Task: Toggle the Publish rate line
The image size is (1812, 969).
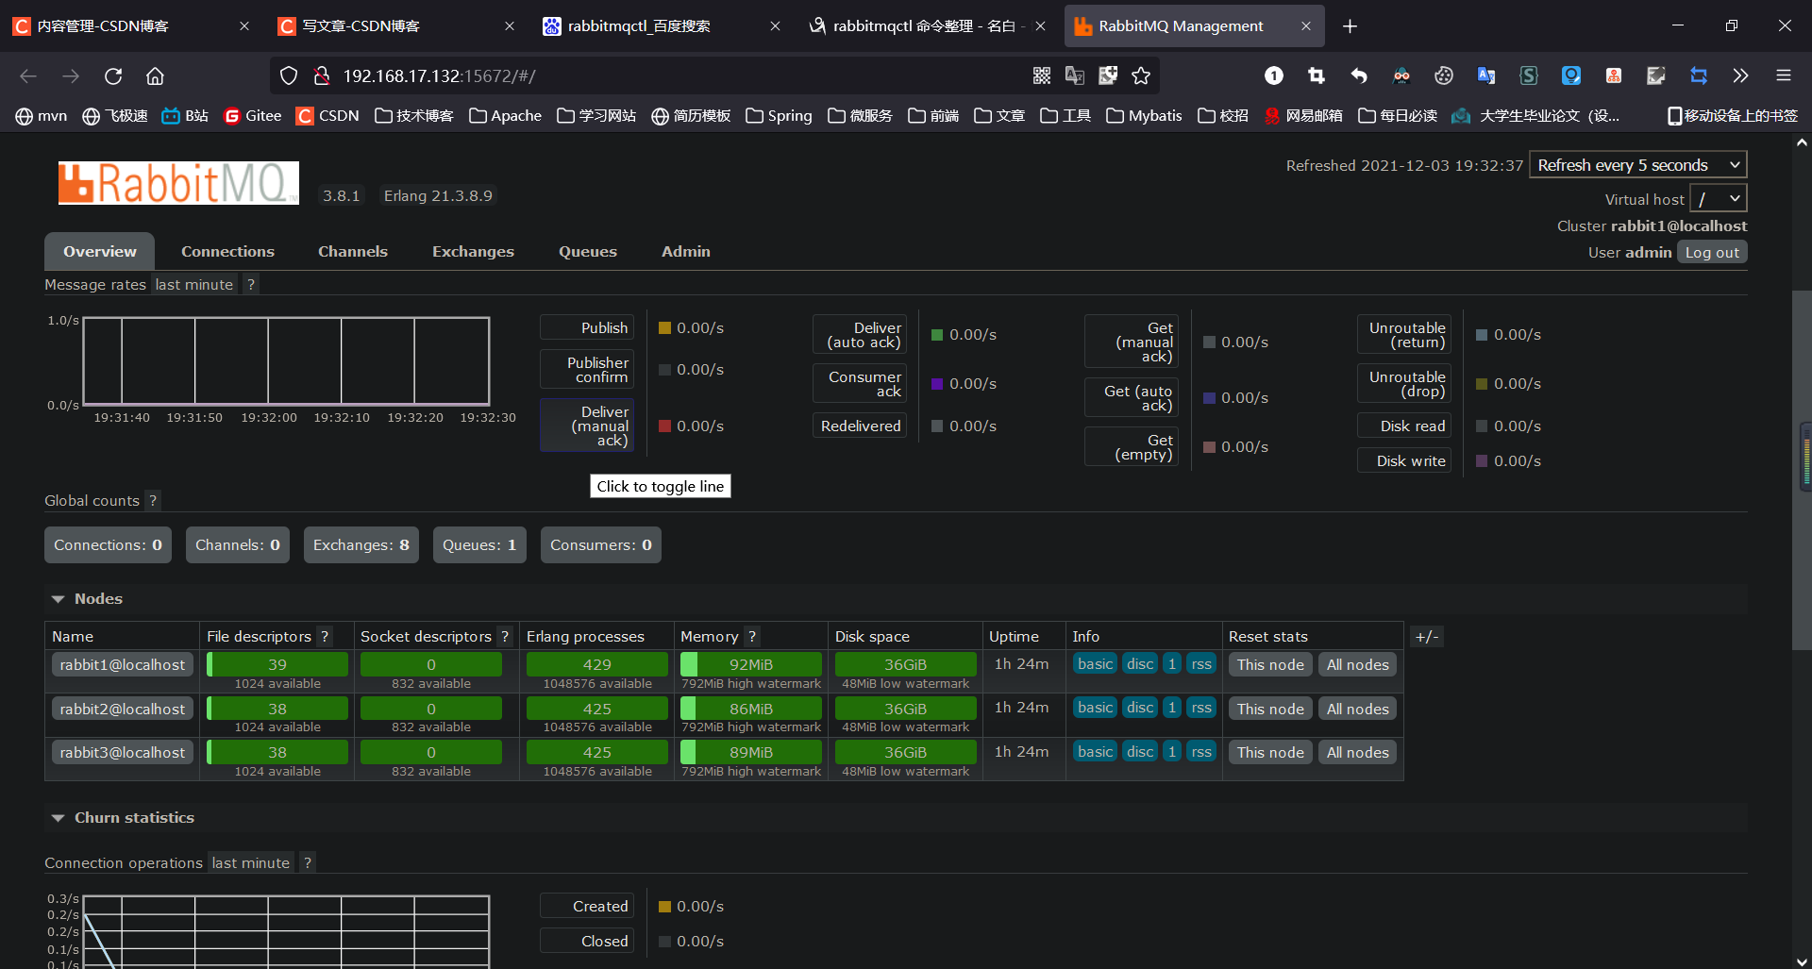Action: click(587, 327)
